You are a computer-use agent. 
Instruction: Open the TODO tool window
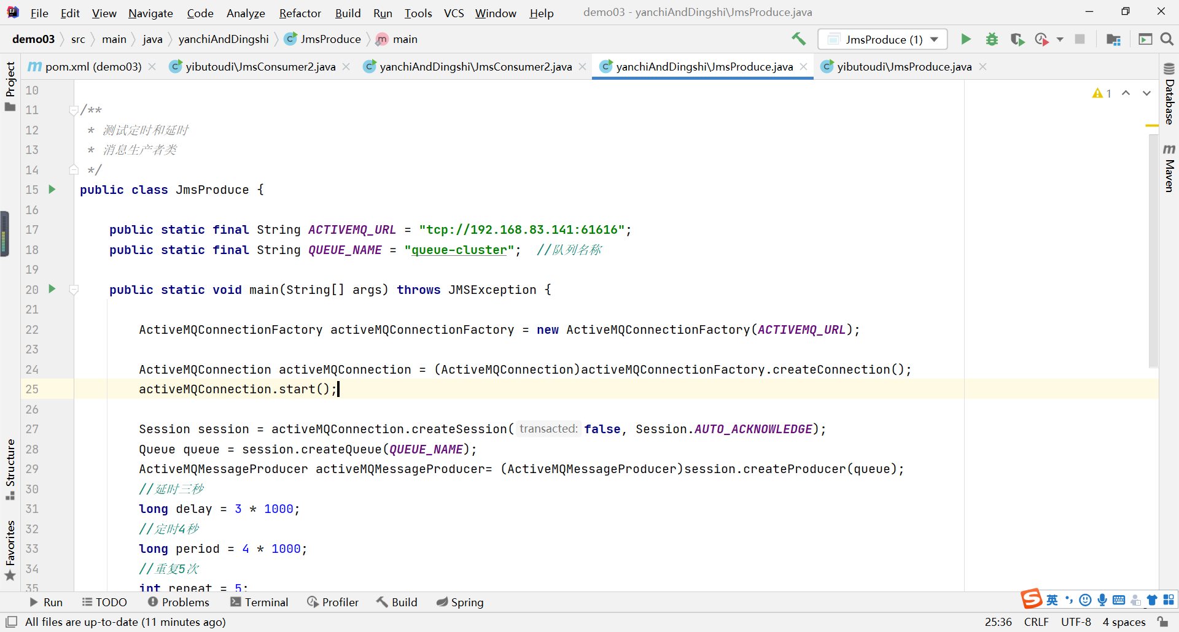pyautogui.click(x=104, y=602)
